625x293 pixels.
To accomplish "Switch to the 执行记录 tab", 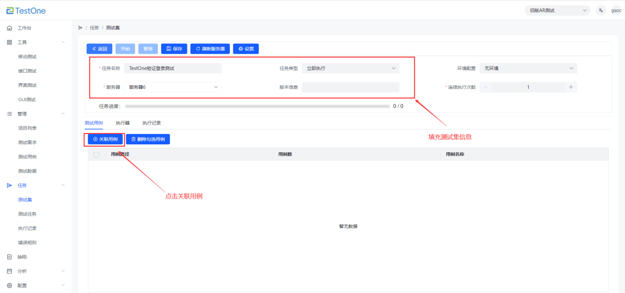I will 151,123.
